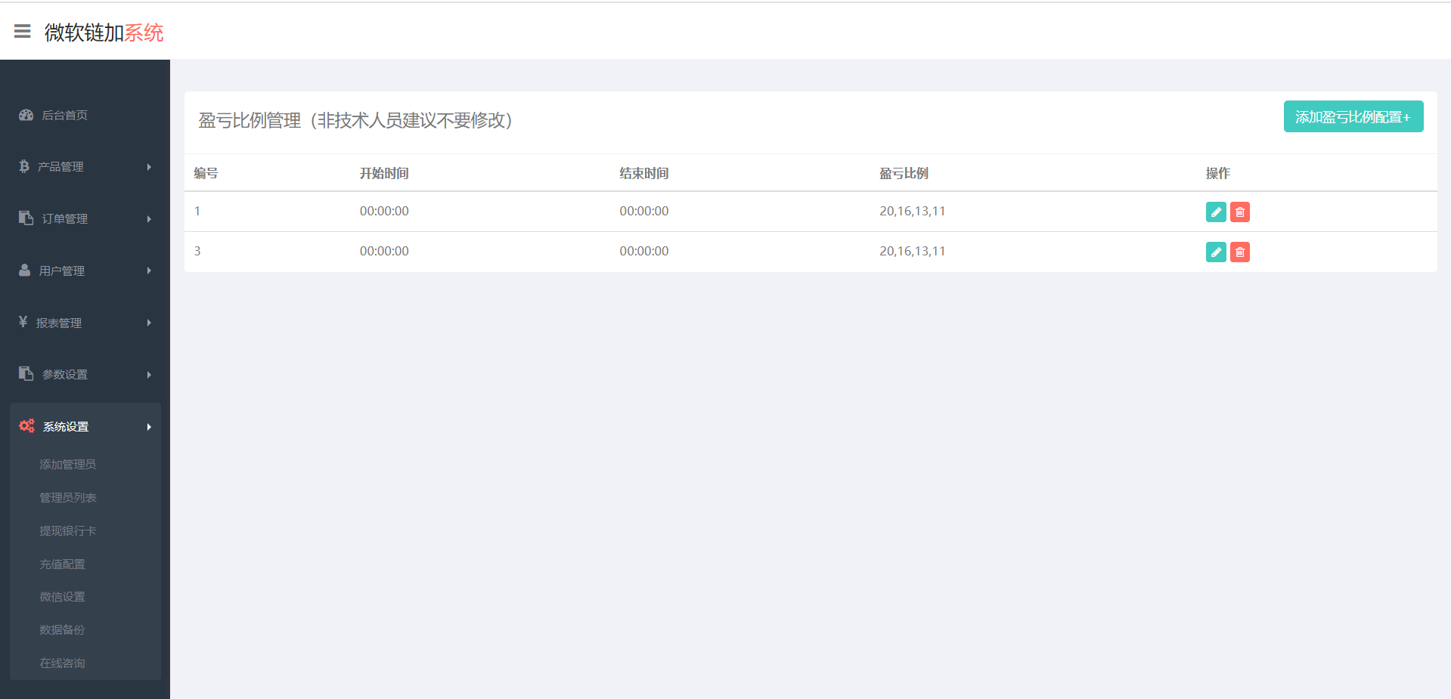Expand the 报表管理 submenu arrow
Viewport: 1451px width, 699px height.
coord(149,323)
